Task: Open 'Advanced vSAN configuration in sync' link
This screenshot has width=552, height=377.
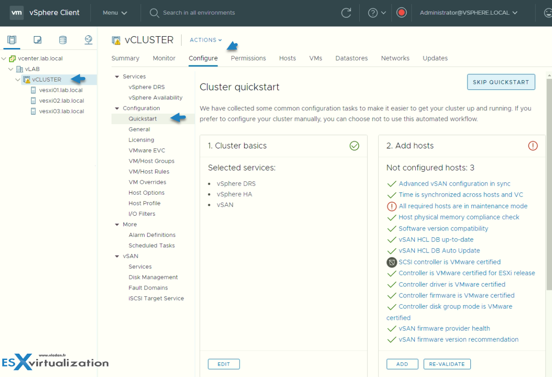Action: [454, 184]
